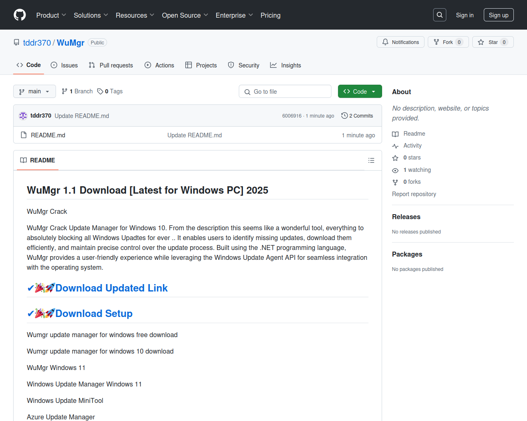Click the Fork count badge 0

coord(459,42)
